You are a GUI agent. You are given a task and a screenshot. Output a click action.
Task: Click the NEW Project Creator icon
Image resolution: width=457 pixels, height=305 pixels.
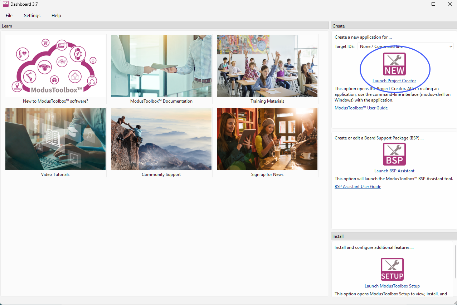point(394,64)
